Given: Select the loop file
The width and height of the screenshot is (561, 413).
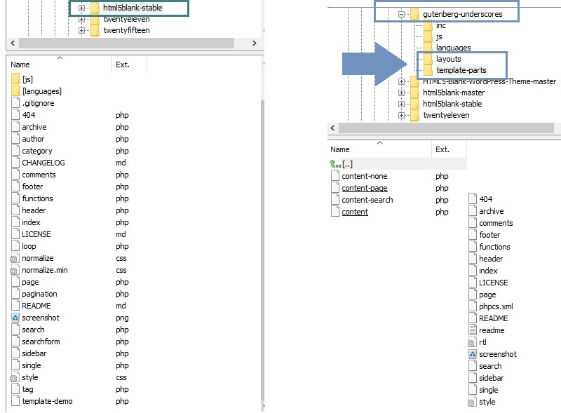Looking at the screenshot, I should (29, 246).
